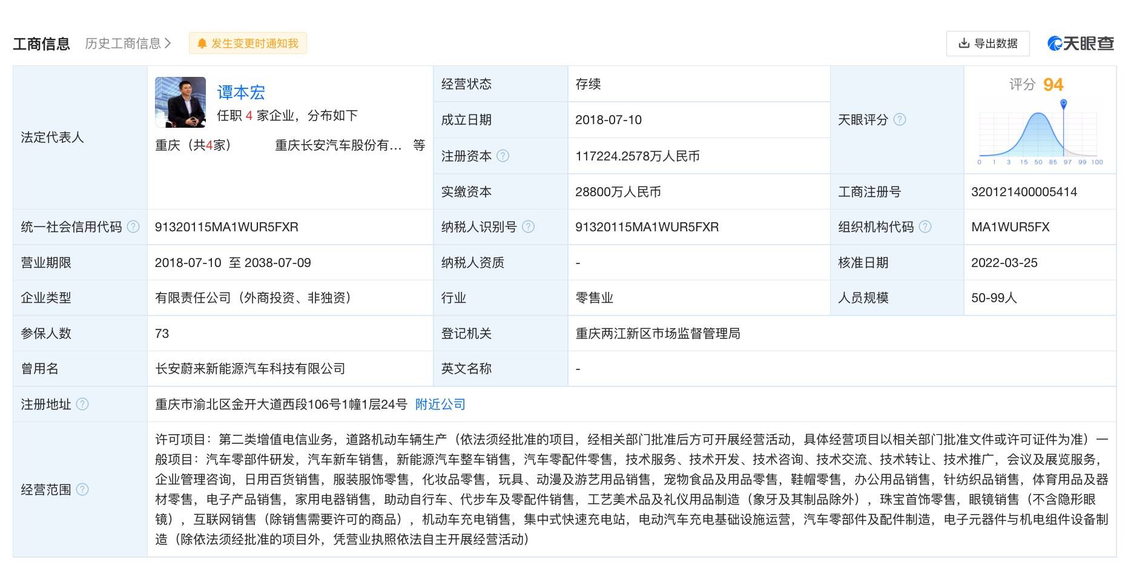Click the chevron after 历史工商信息

(x=168, y=44)
